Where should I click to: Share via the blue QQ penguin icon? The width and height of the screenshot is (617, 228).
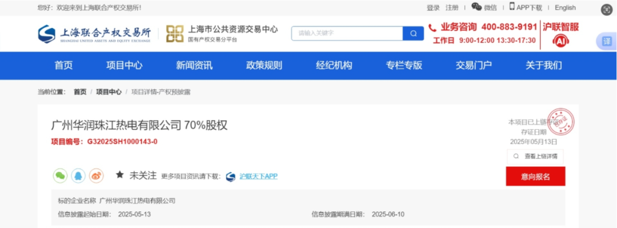[78, 176]
